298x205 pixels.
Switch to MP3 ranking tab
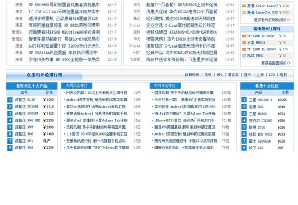coord(219,75)
